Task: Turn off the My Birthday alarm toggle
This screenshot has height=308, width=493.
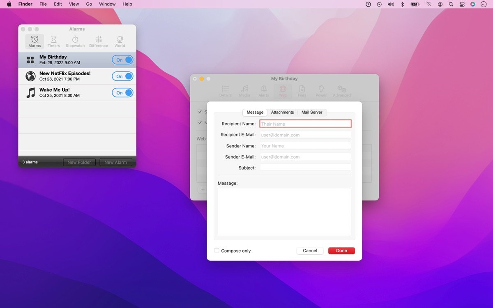Action: [x=122, y=60]
